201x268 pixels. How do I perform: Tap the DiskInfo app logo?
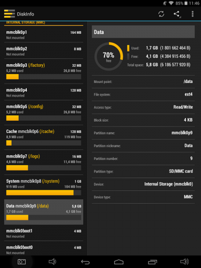point(10,14)
